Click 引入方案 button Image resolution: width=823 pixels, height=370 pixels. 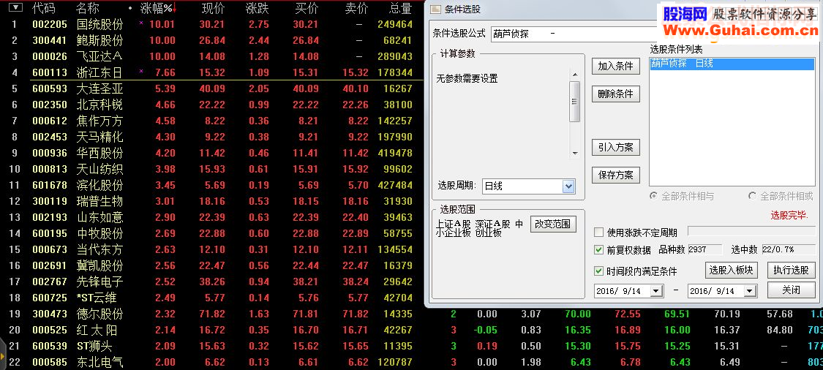coord(616,148)
